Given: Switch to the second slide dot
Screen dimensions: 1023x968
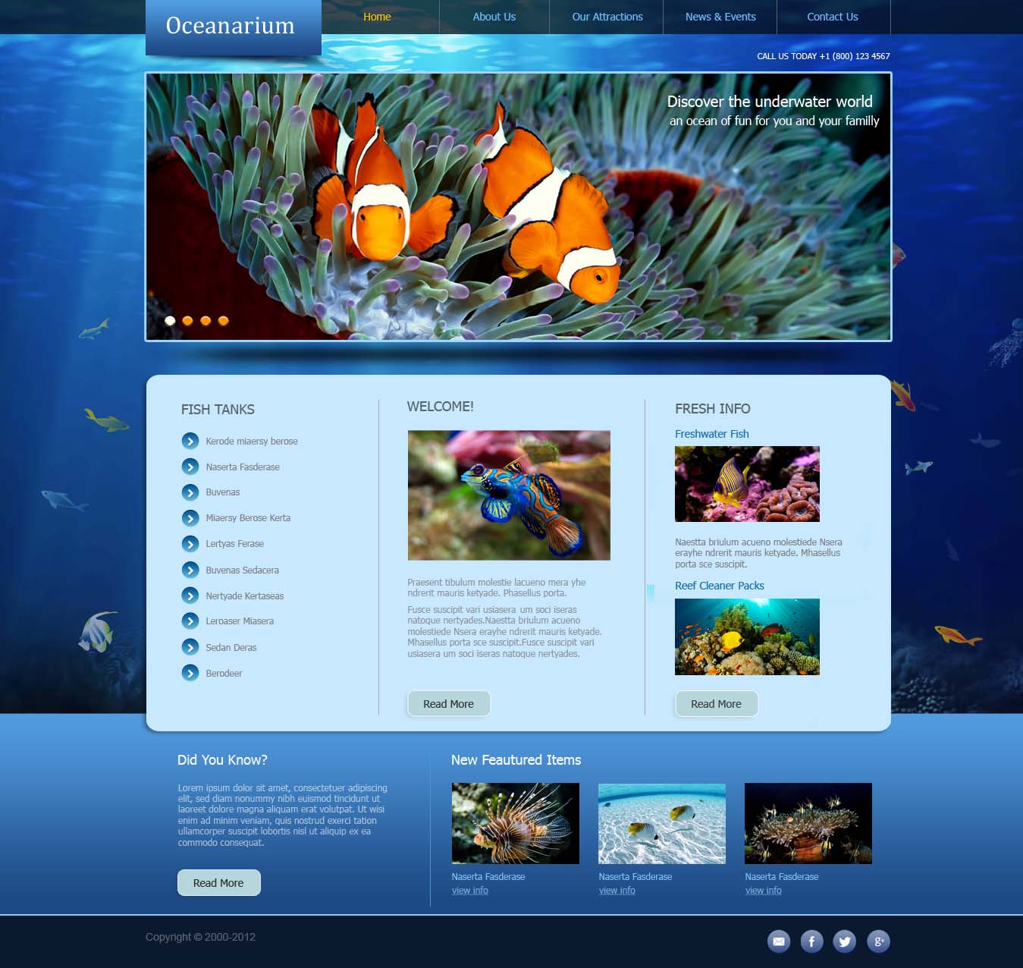Looking at the screenshot, I should click(x=187, y=321).
